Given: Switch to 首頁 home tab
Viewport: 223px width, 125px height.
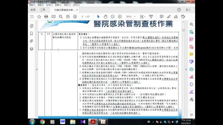Looking at the screenshot, I should pos(33,10).
